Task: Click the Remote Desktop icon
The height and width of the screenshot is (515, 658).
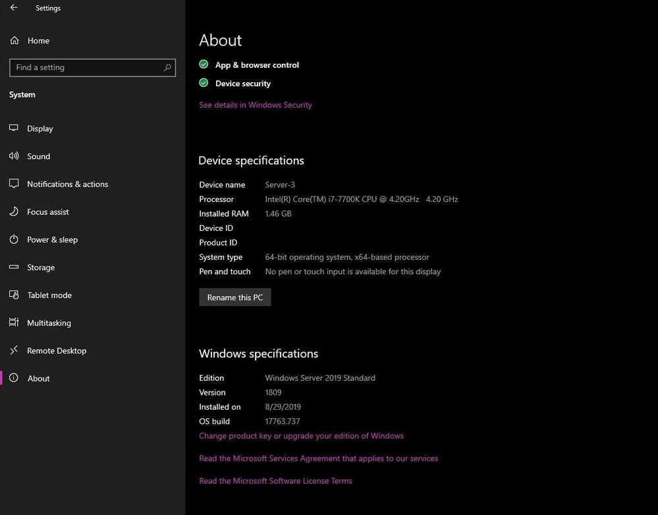Action: (x=14, y=351)
